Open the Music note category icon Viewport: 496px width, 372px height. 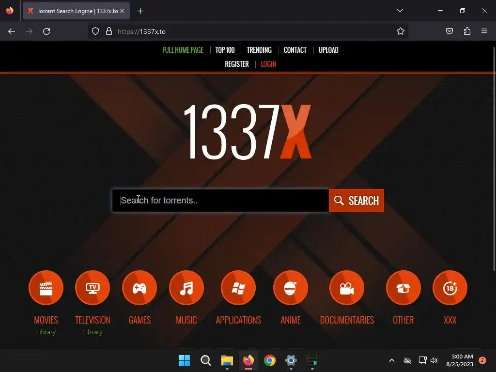[x=186, y=288]
